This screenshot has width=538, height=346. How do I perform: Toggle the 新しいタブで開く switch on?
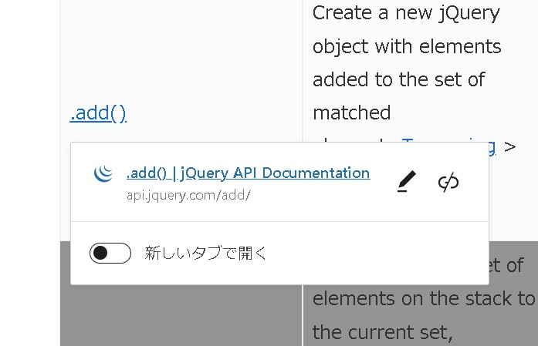click(x=110, y=253)
